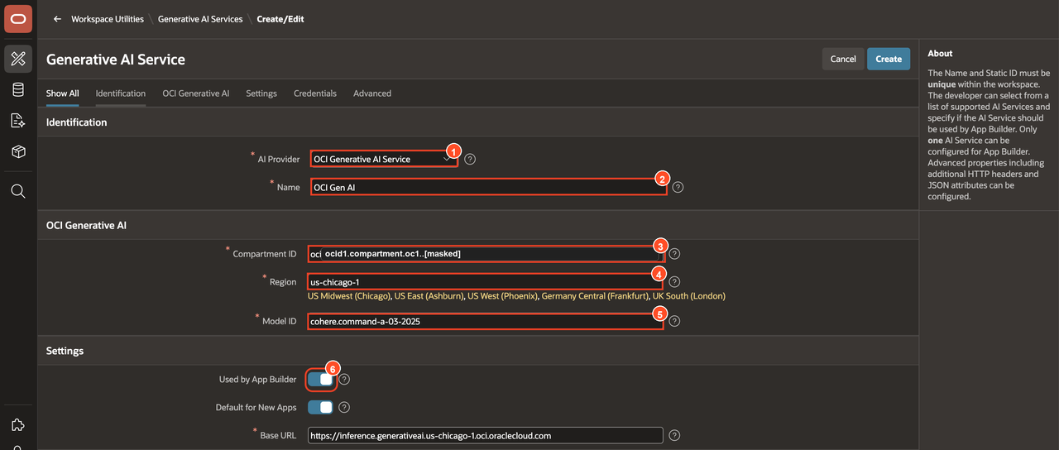Click the Cancel button
The image size is (1059, 450).
click(x=843, y=59)
